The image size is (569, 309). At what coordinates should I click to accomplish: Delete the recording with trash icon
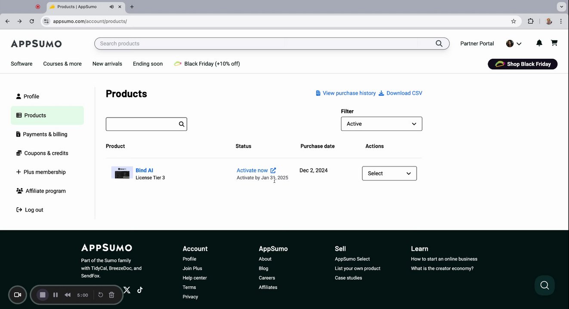click(x=111, y=295)
